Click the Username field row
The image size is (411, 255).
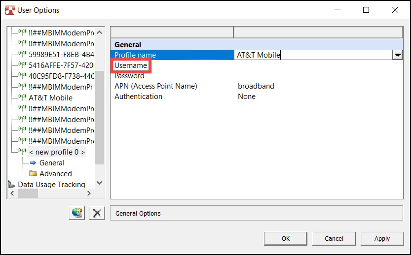[131, 65]
